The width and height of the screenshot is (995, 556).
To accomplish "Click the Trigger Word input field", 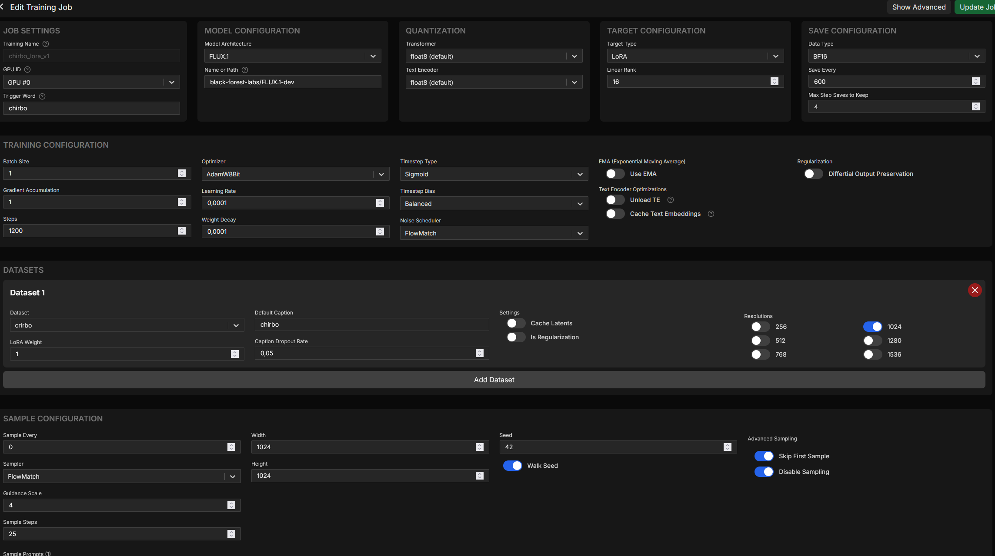I will point(91,108).
